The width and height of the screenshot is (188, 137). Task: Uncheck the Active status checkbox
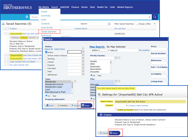[46, 52]
